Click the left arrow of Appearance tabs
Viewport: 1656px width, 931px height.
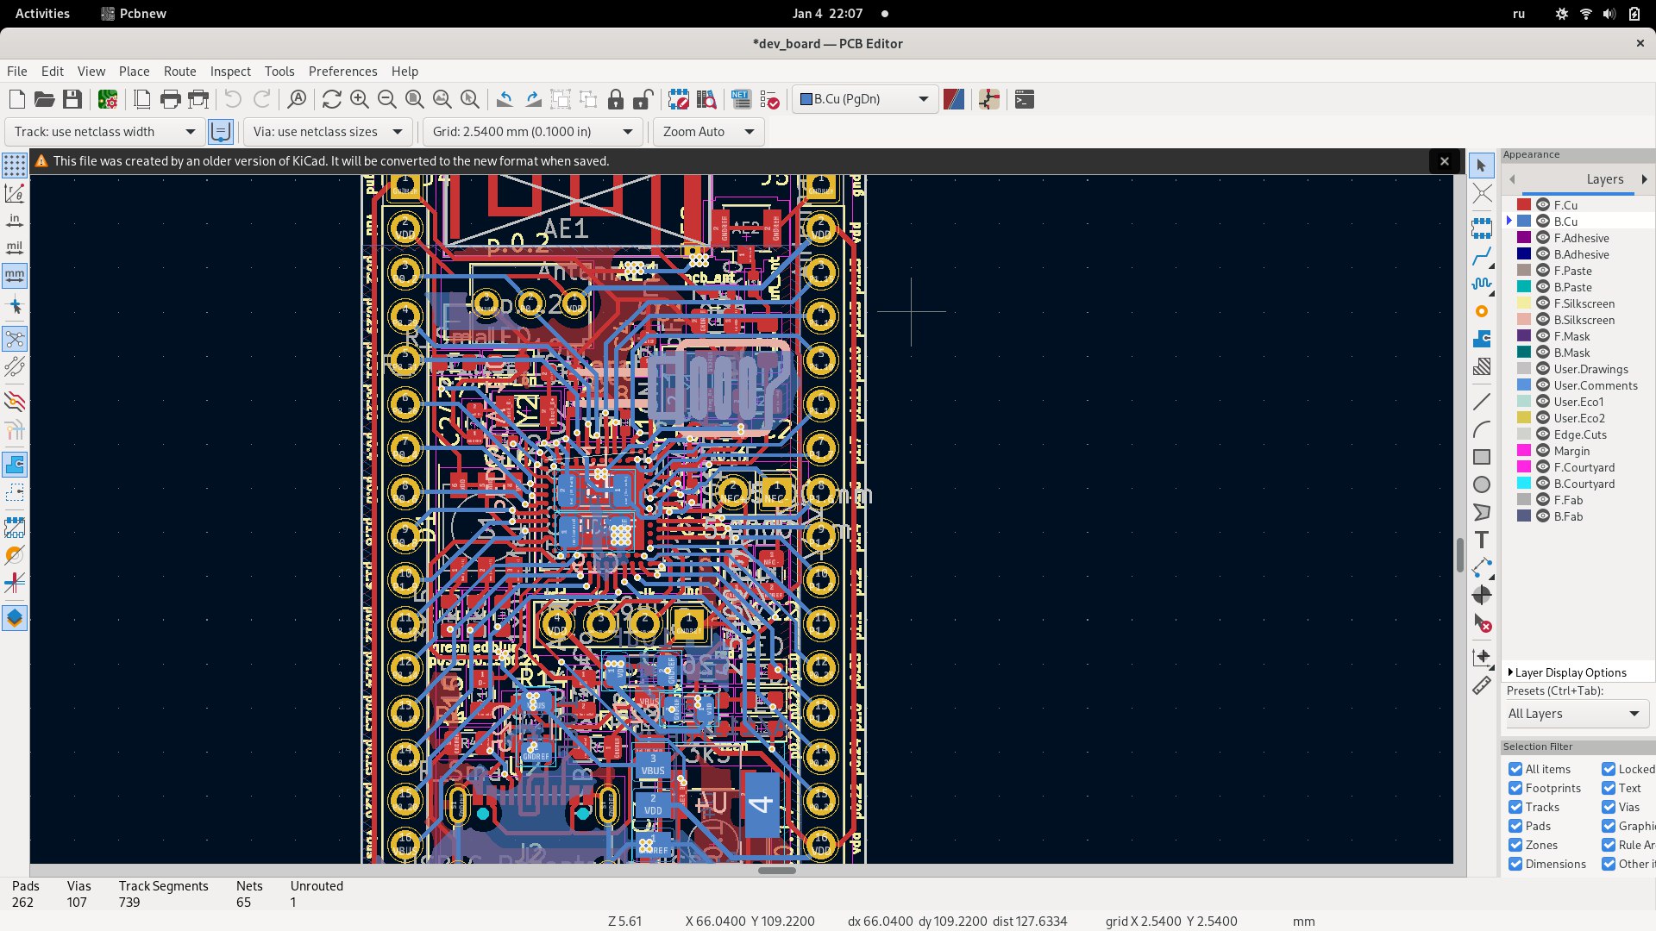click(x=1512, y=179)
